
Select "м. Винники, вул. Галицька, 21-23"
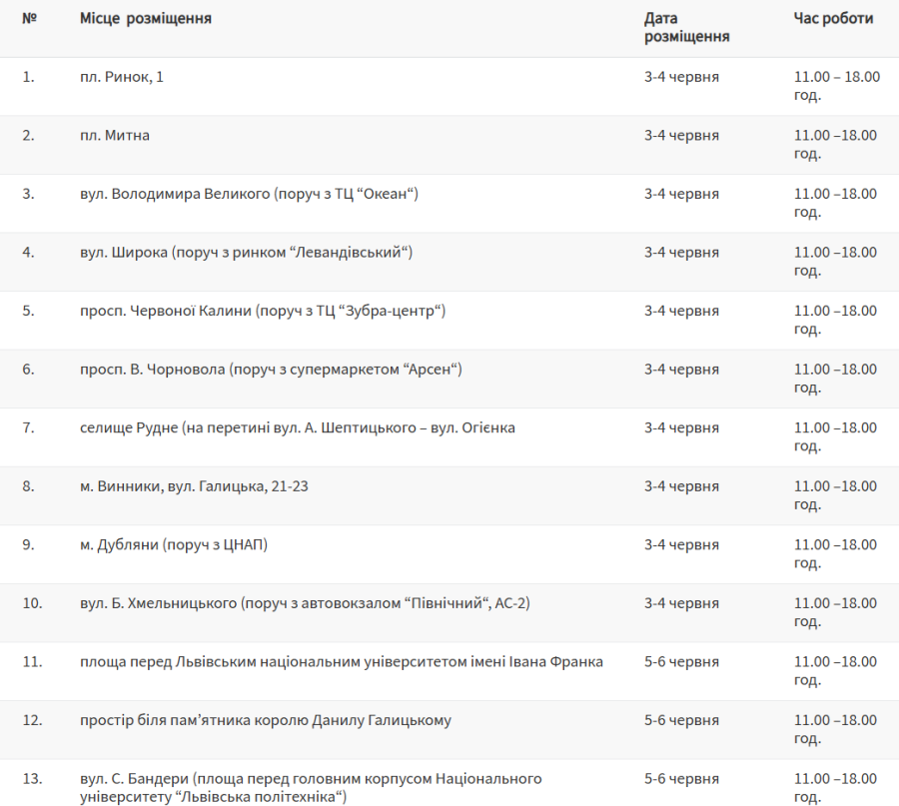194,486
